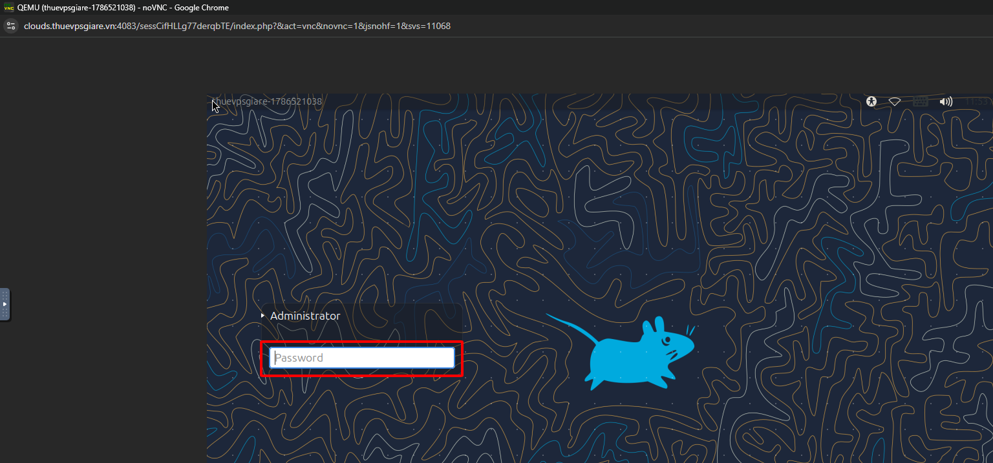View site information icon in address bar
The width and height of the screenshot is (993, 463).
tap(10, 26)
